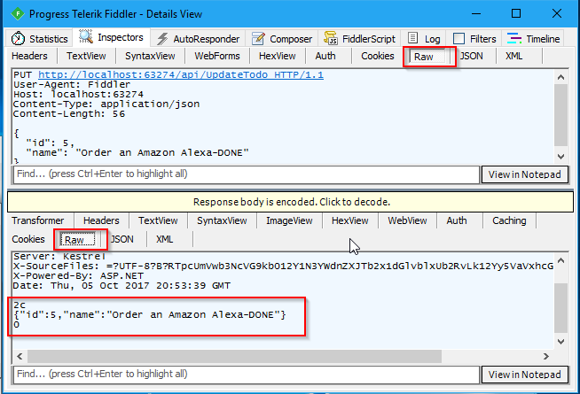The width and height of the screenshot is (580, 394).
Task: Select the response Auth tab
Action: pos(457,220)
